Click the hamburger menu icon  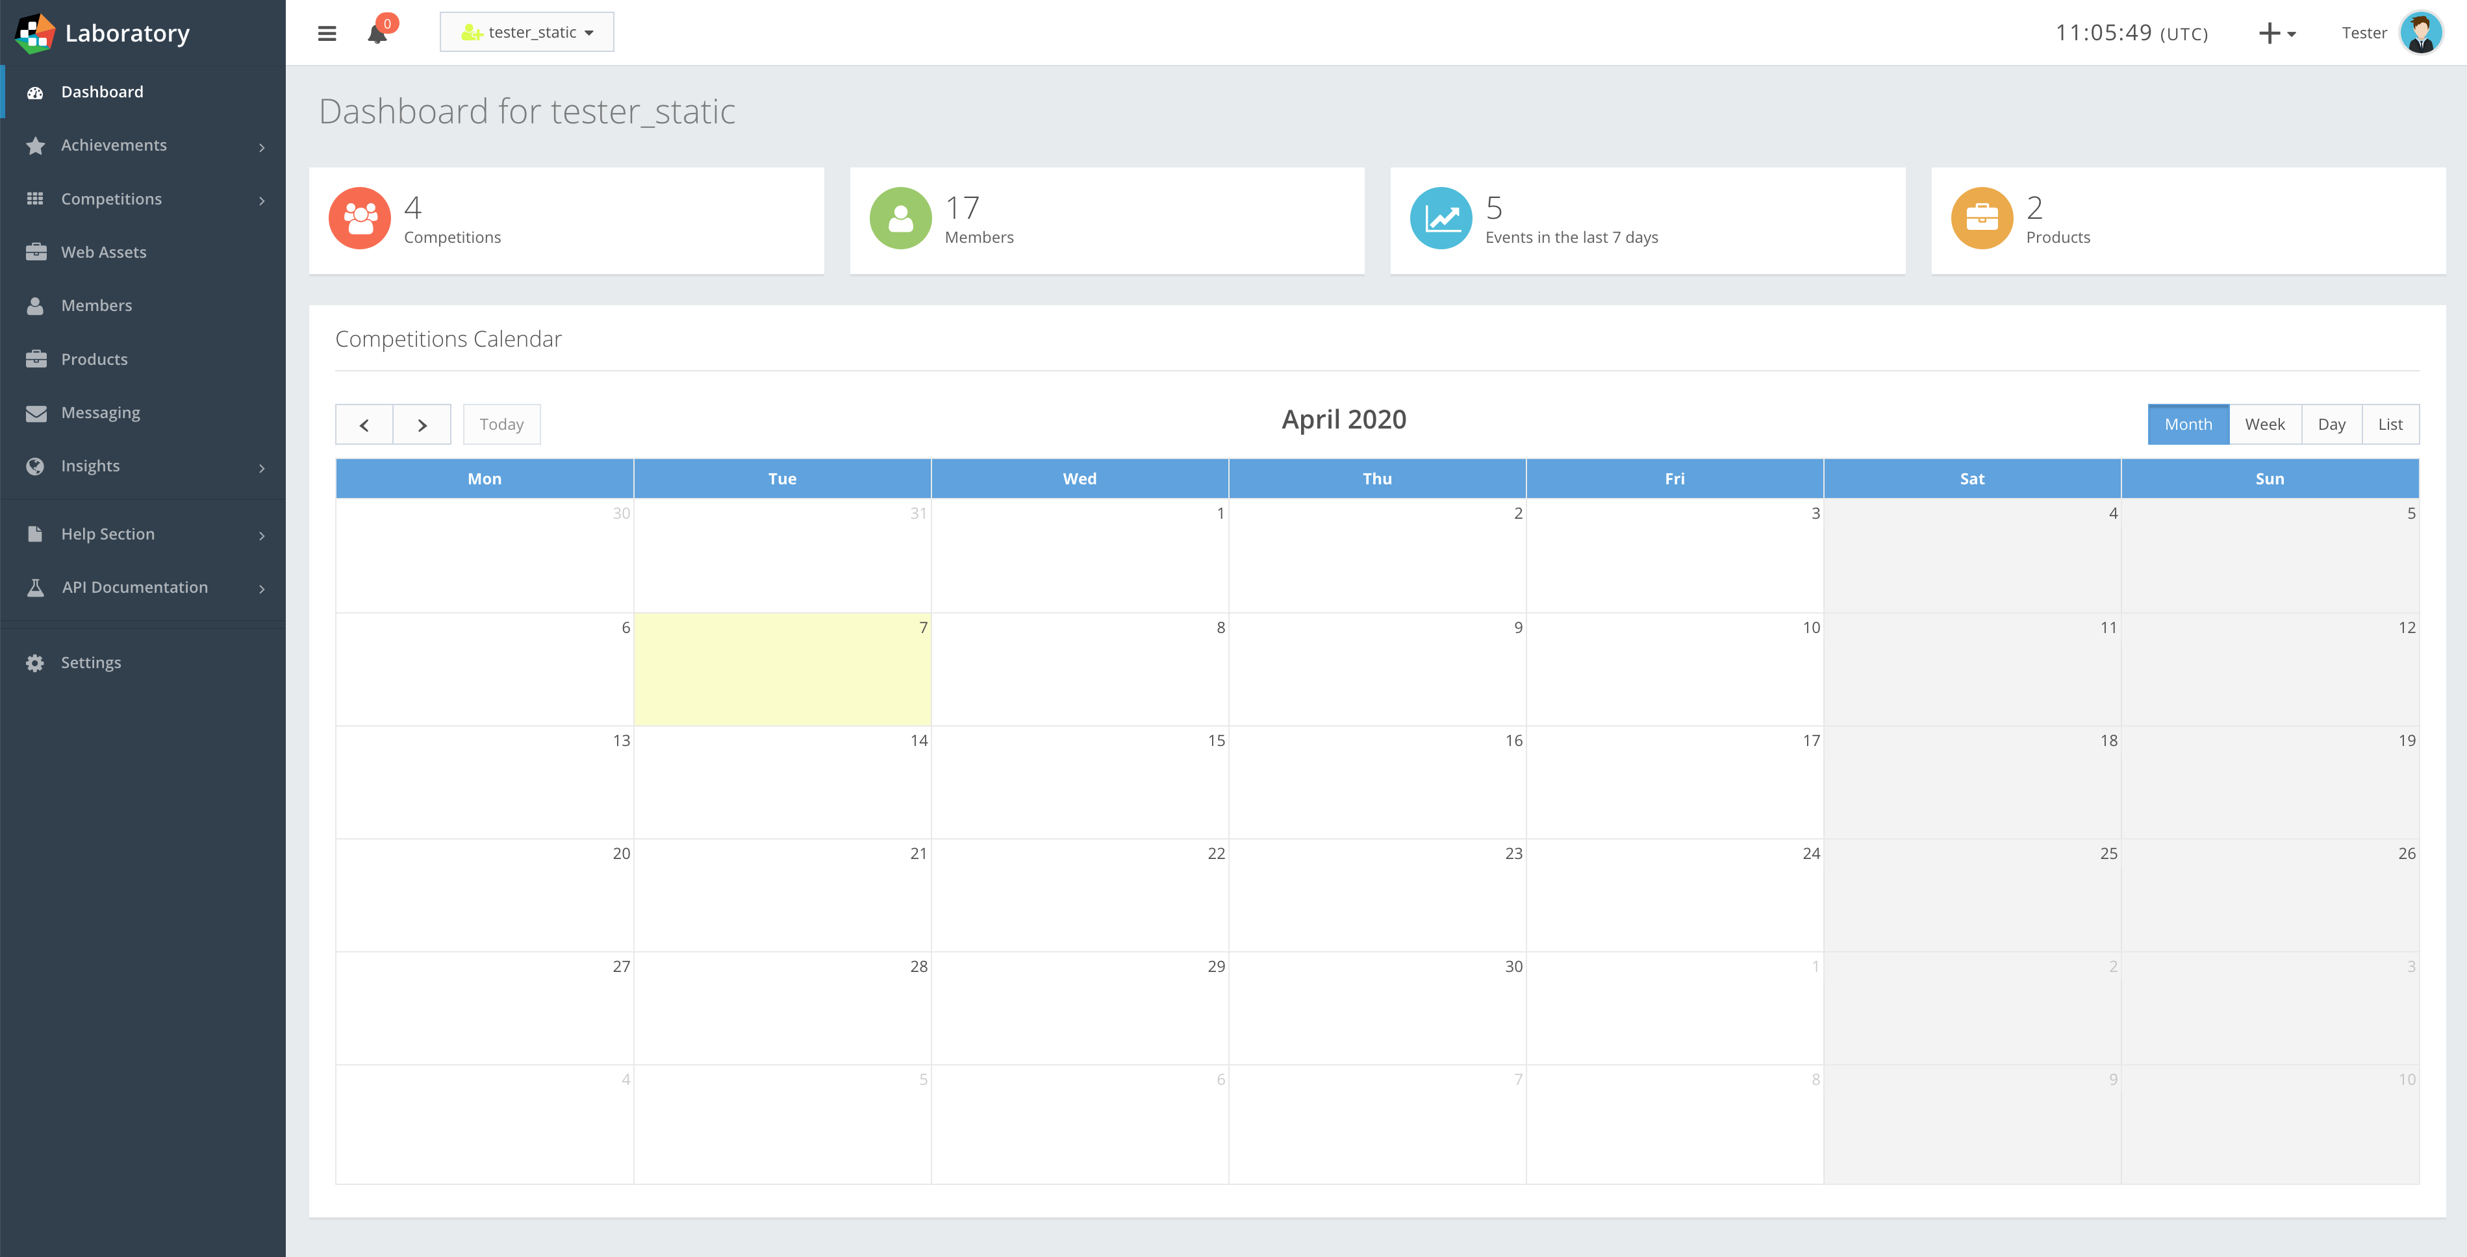[327, 34]
